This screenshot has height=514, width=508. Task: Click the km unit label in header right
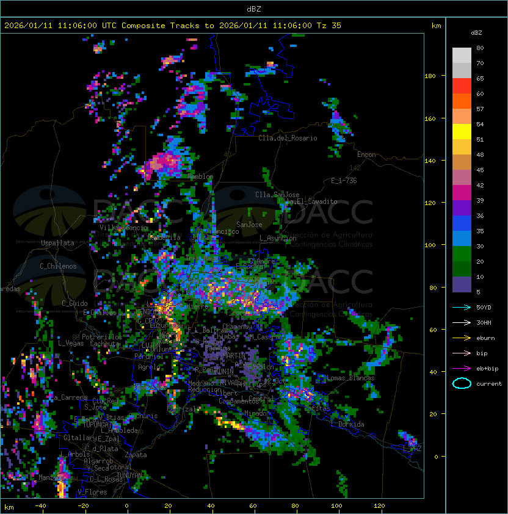tap(436, 26)
